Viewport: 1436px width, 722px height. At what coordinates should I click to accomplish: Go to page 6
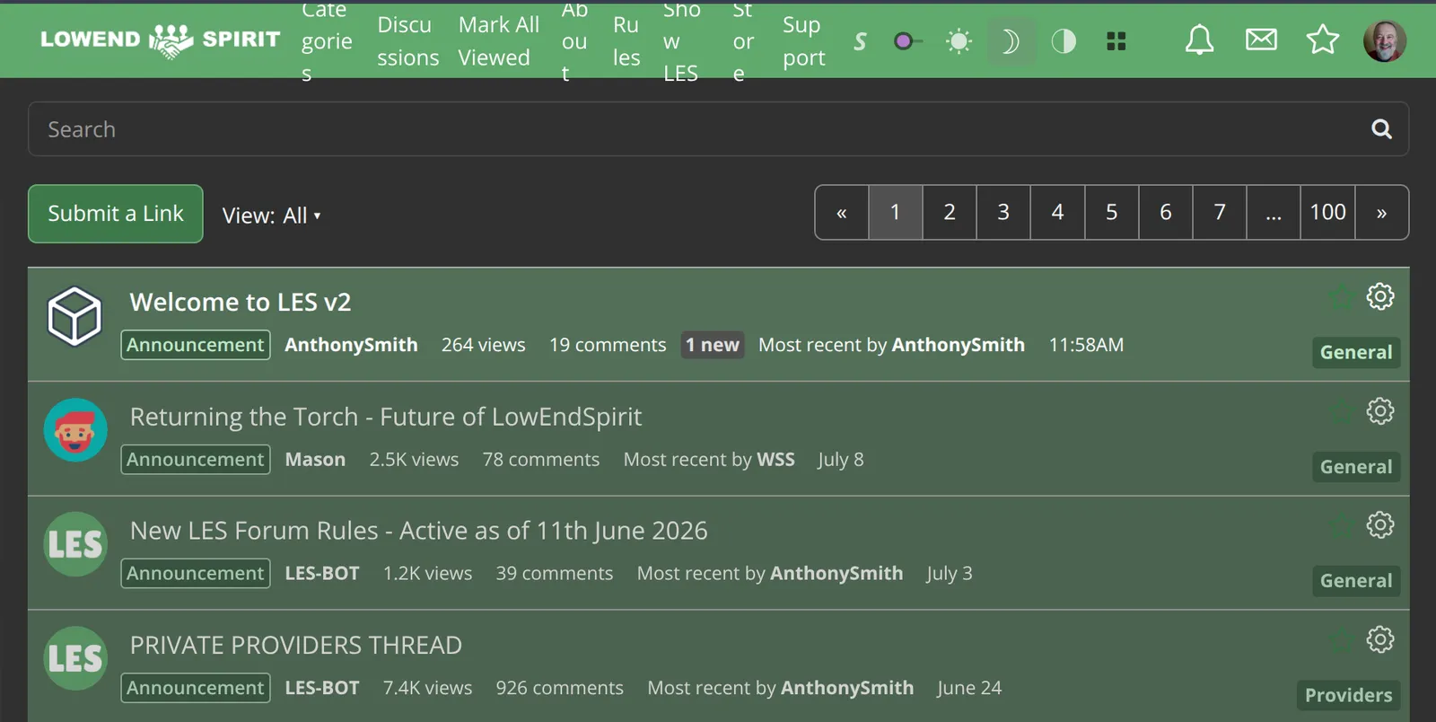[x=1166, y=213]
